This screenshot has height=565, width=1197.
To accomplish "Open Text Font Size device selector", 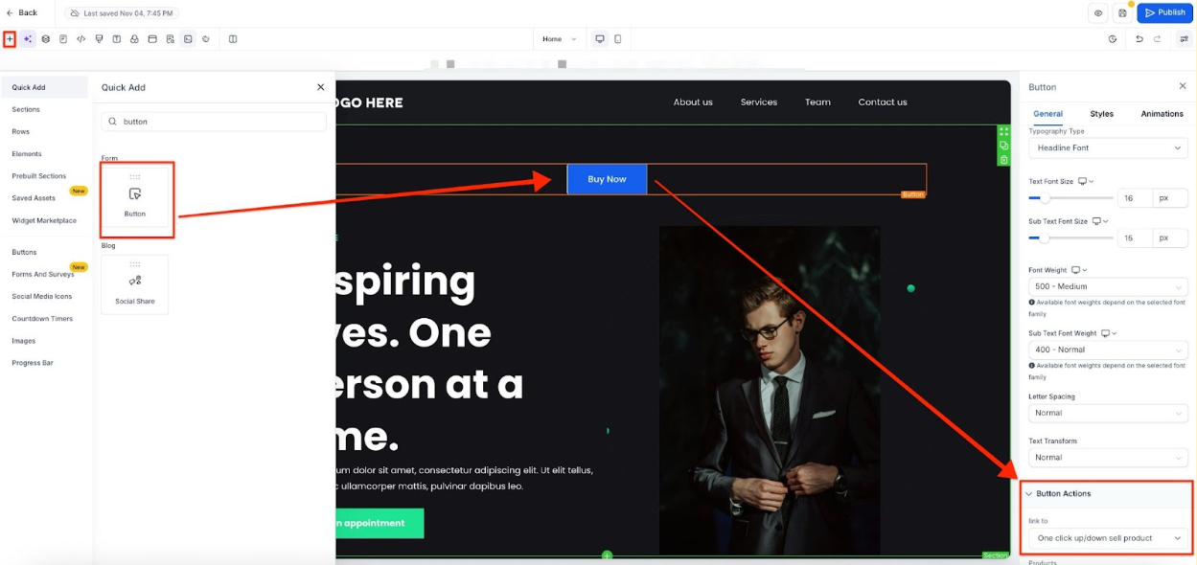I will [x=1086, y=181].
